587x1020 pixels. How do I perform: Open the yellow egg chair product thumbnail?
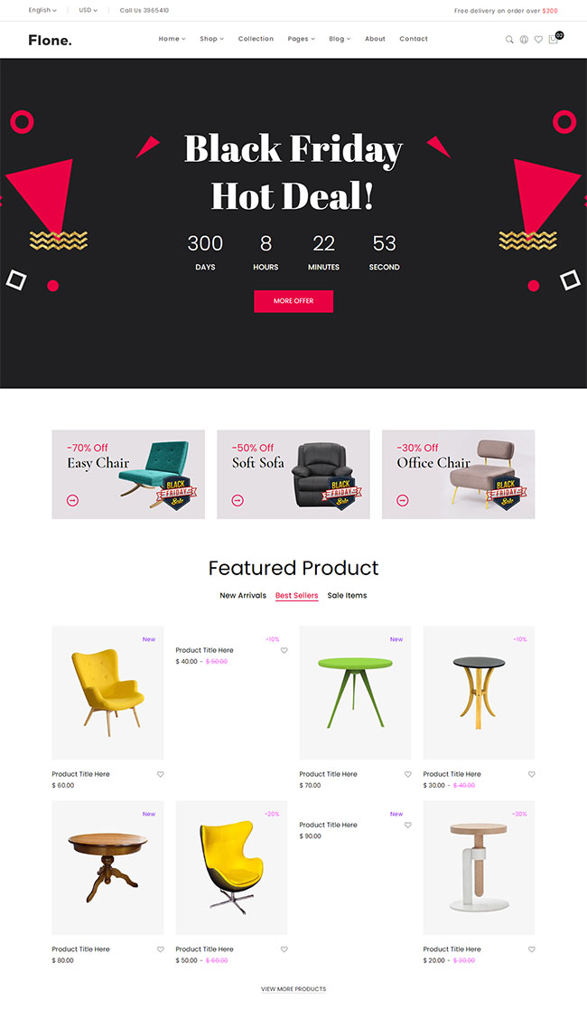point(231,868)
